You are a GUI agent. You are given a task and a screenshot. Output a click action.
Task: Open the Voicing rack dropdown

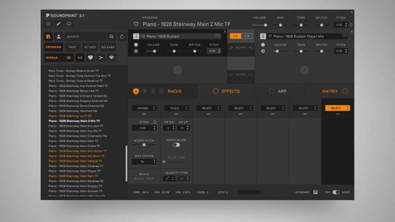[144, 108]
